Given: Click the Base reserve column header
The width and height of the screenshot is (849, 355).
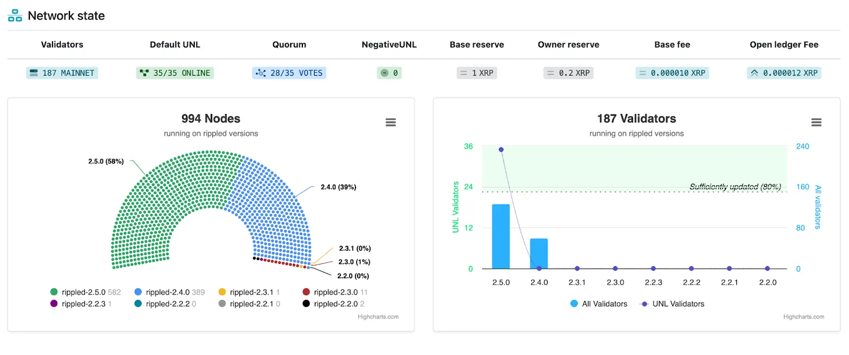Looking at the screenshot, I should [x=477, y=45].
